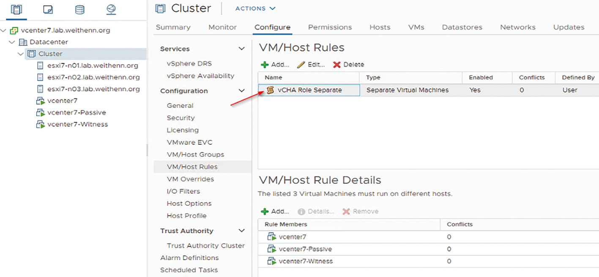Open the General configuration page
Image resolution: width=599 pixels, height=277 pixels.
point(180,106)
